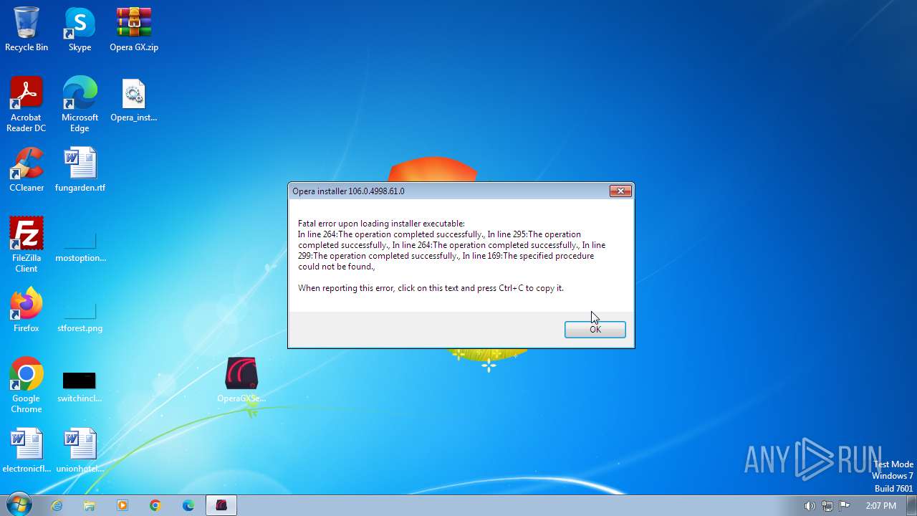This screenshot has height=516, width=917.
Task: Launch Chrome from the taskbar
Action: (155, 505)
